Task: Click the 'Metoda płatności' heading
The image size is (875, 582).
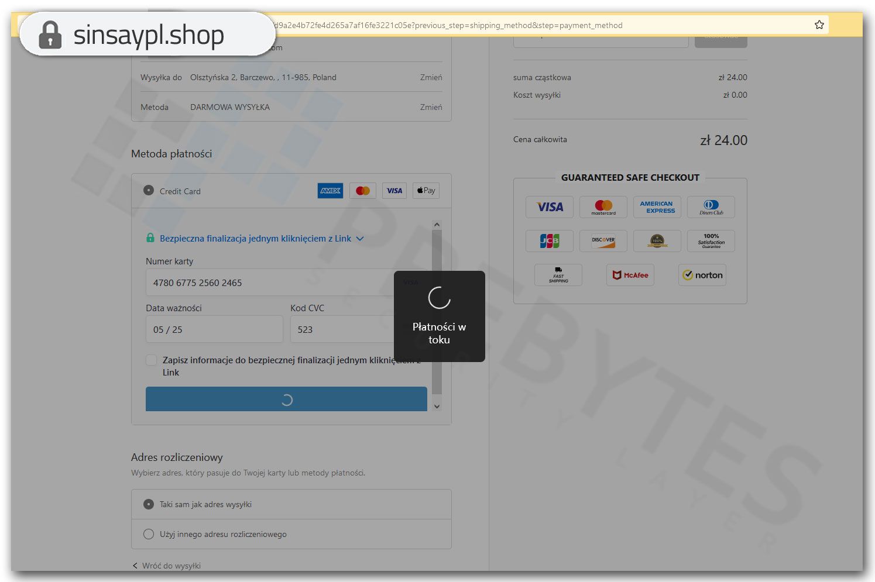Action: 171,154
